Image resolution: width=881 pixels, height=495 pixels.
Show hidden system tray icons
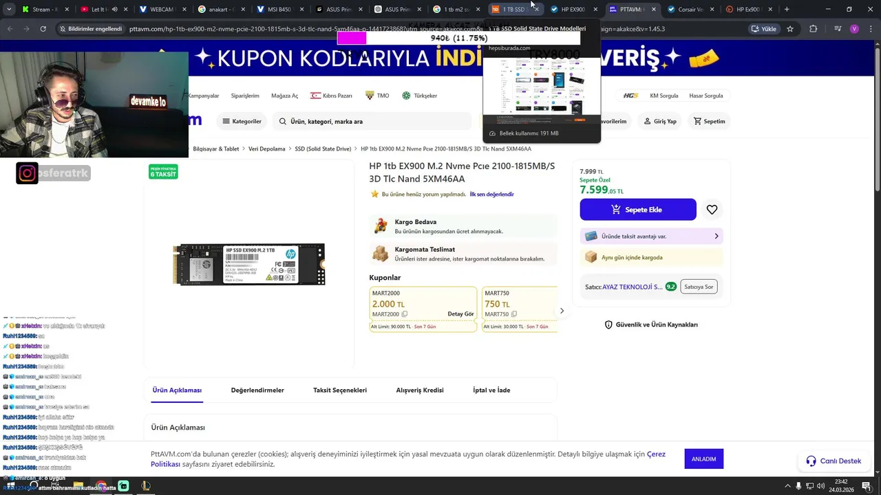(x=787, y=485)
